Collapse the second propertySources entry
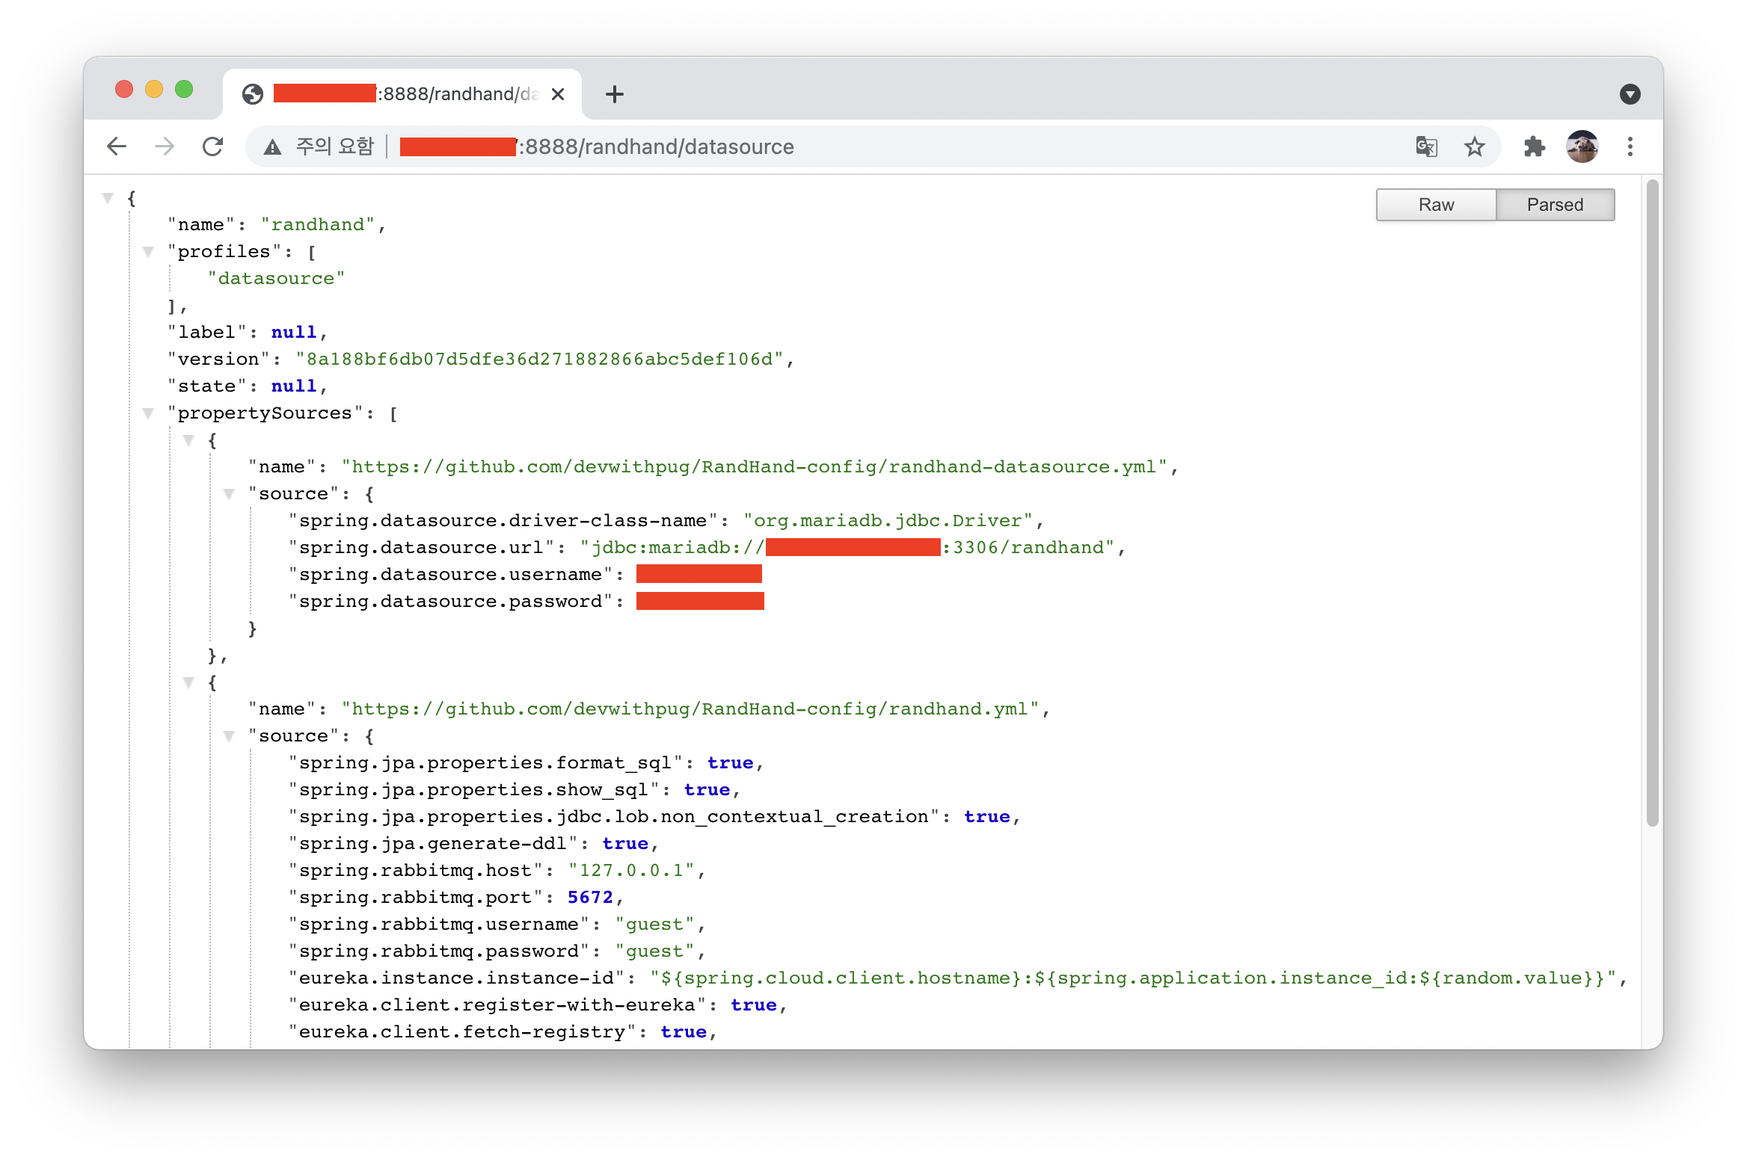The image size is (1747, 1160). click(x=189, y=682)
